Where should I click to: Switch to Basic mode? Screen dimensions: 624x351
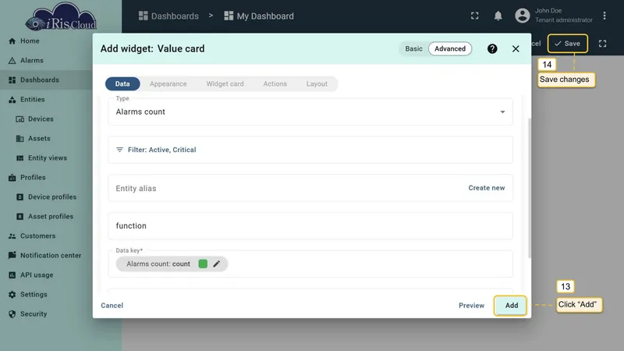(413, 48)
